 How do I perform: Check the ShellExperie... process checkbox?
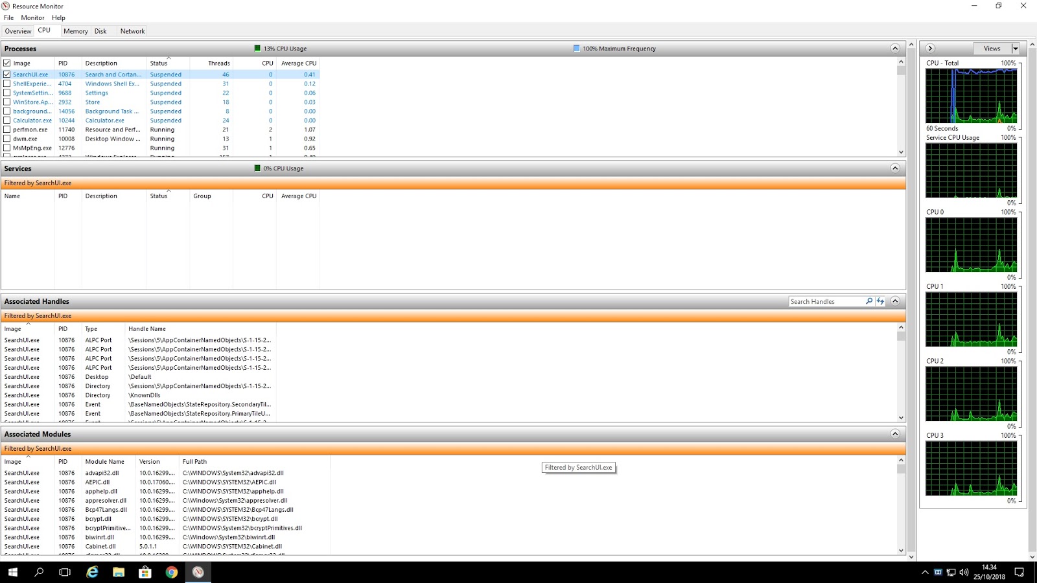[x=7, y=84]
